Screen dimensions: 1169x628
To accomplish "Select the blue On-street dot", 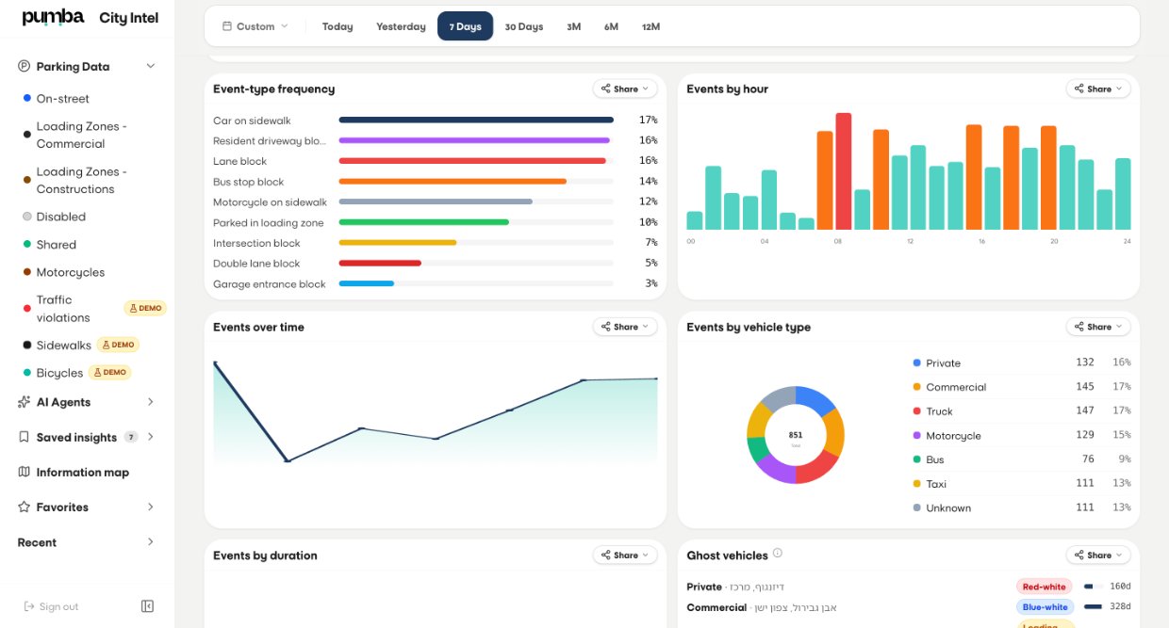I will [x=27, y=98].
